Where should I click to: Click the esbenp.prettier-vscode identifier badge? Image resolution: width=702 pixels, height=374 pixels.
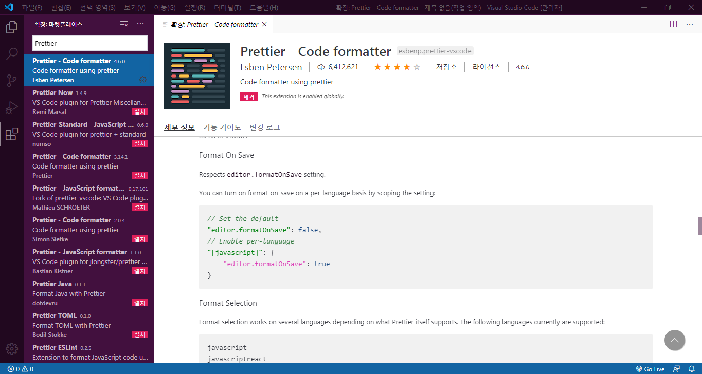click(435, 51)
